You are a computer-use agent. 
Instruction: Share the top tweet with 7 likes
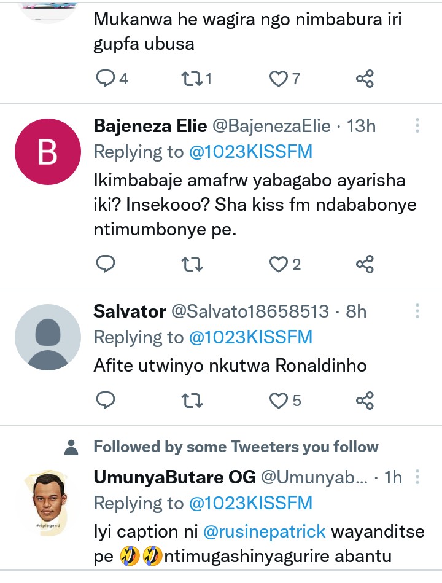[x=365, y=79]
